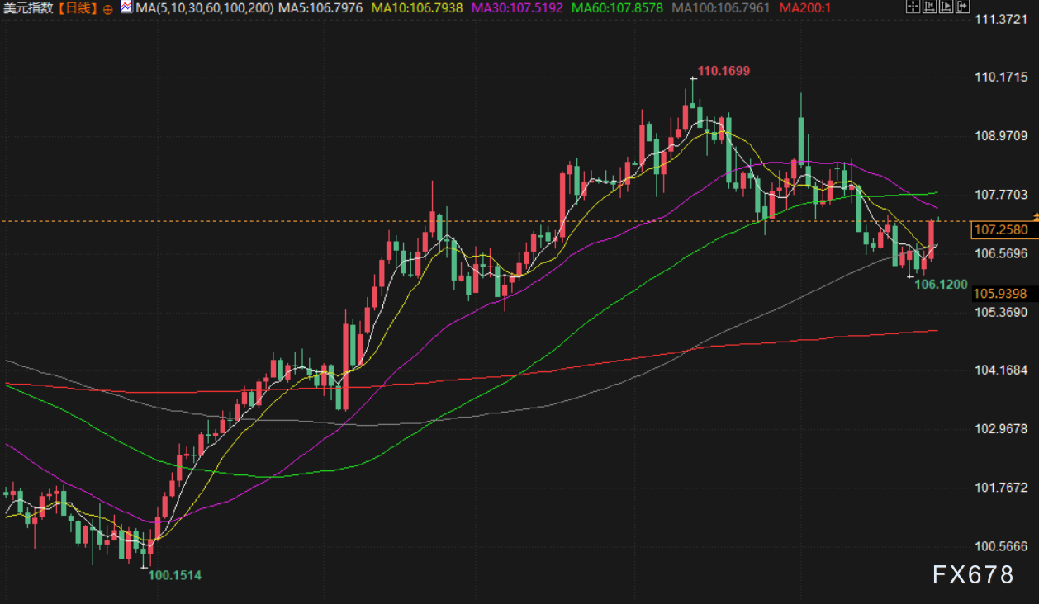
Task: Click the 107.7703 axis value
Action: pos(1001,195)
